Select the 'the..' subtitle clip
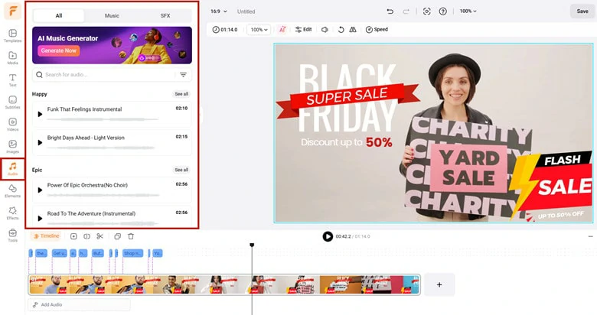The width and height of the screenshot is (597, 315). [41, 253]
